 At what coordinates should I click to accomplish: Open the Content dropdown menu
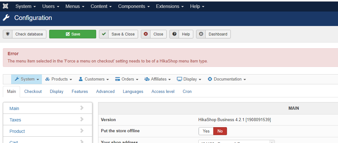click(x=101, y=6)
